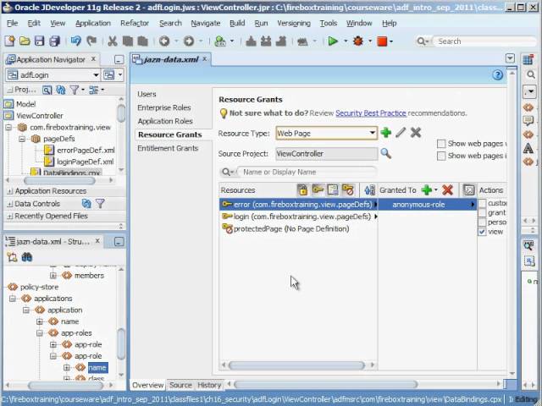
Task: Click the Cut scissors icon
Action: click(113, 41)
